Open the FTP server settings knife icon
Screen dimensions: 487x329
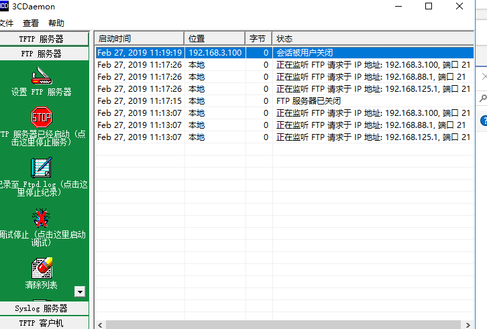pyautogui.click(x=42, y=76)
